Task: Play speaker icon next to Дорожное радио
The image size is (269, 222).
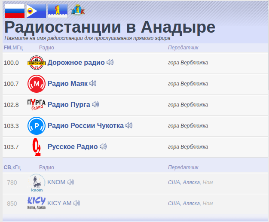Action: pyautogui.click(x=110, y=62)
